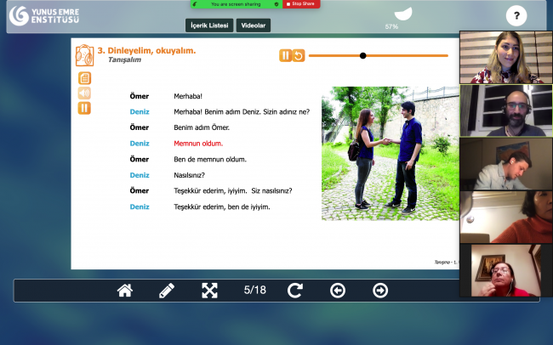Go to the previous slide arrow
The height and width of the screenshot is (345, 553).
[338, 291]
